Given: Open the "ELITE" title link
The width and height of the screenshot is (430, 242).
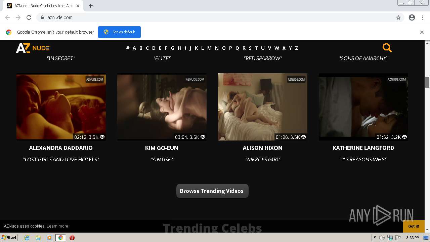Looking at the screenshot, I should click(162, 58).
